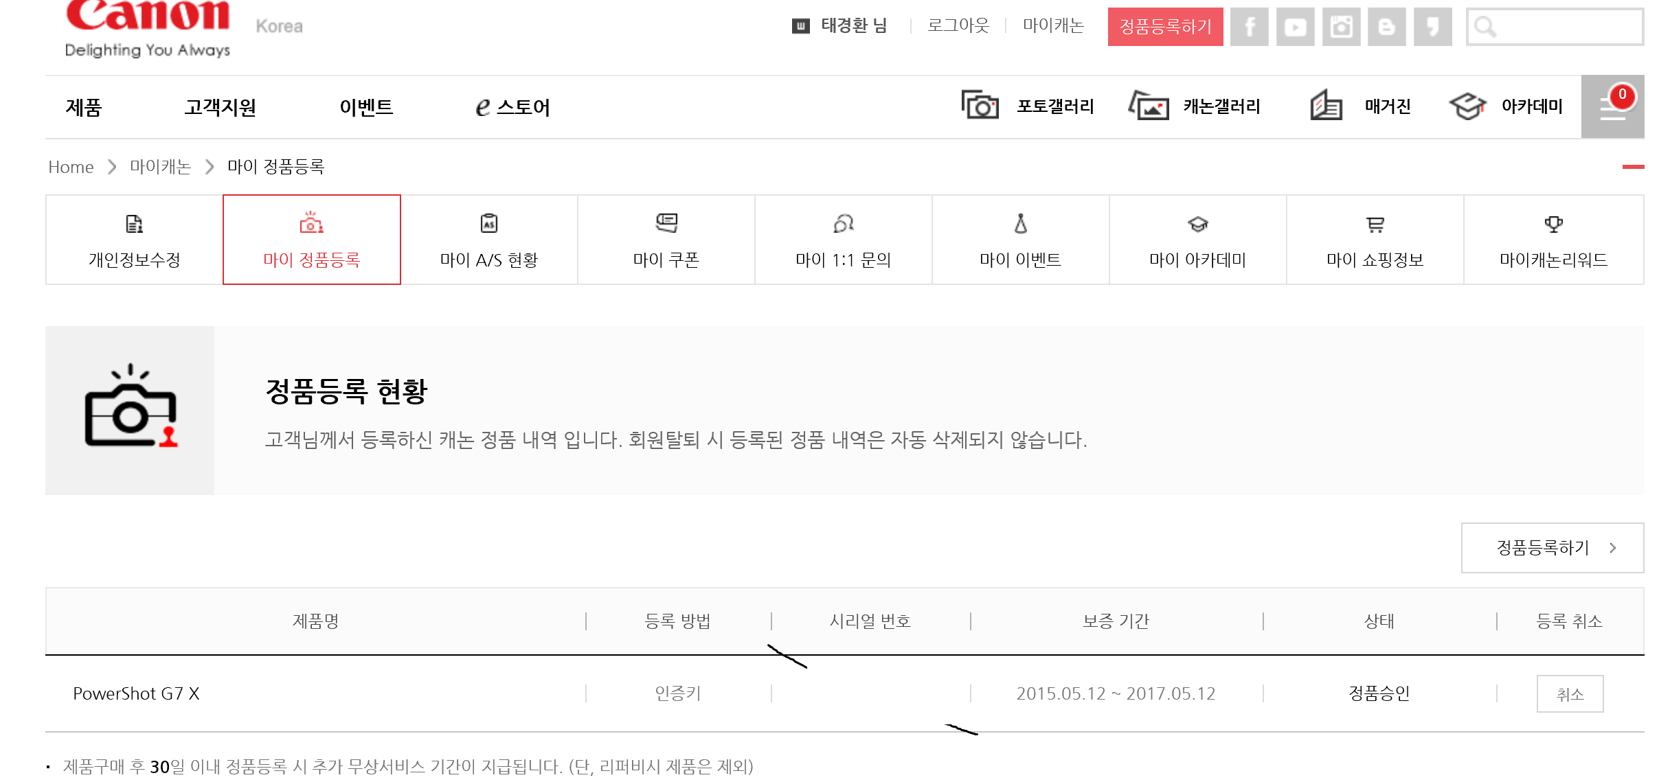The width and height of the screenshot is (1670, 782).
Task: Open the YouTube channel icon
Action: (1295, 27)
